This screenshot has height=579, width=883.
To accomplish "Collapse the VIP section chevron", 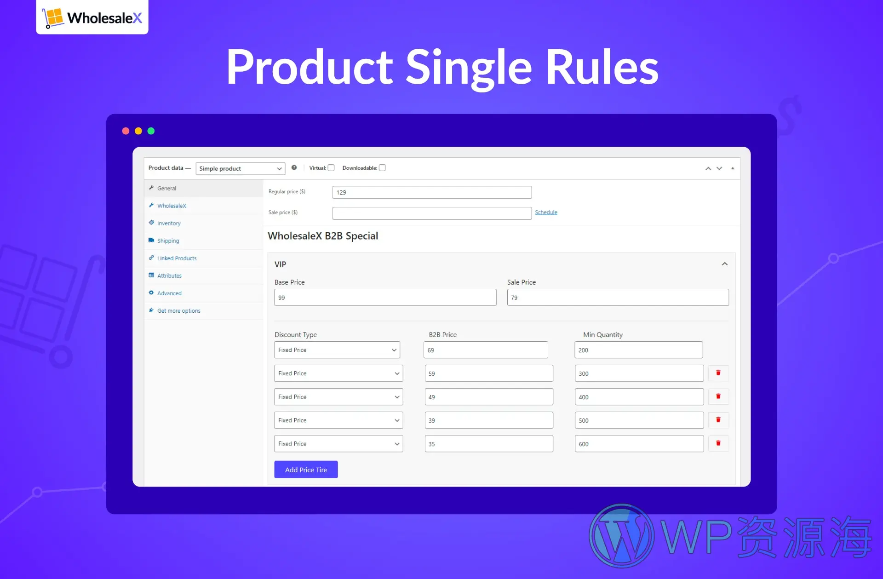I will pyautogui.click(x=725, y=264).
